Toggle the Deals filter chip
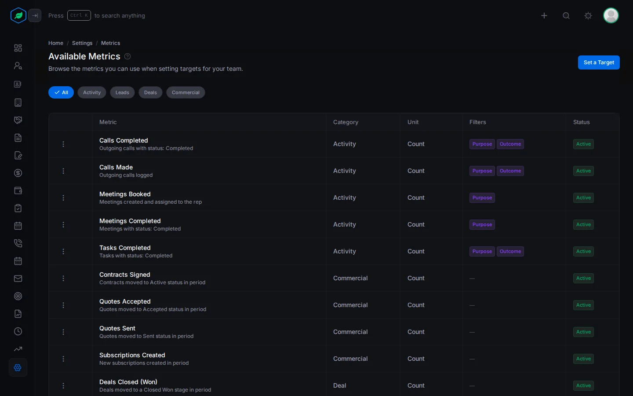The image size is (633, 396). [150, 92]
